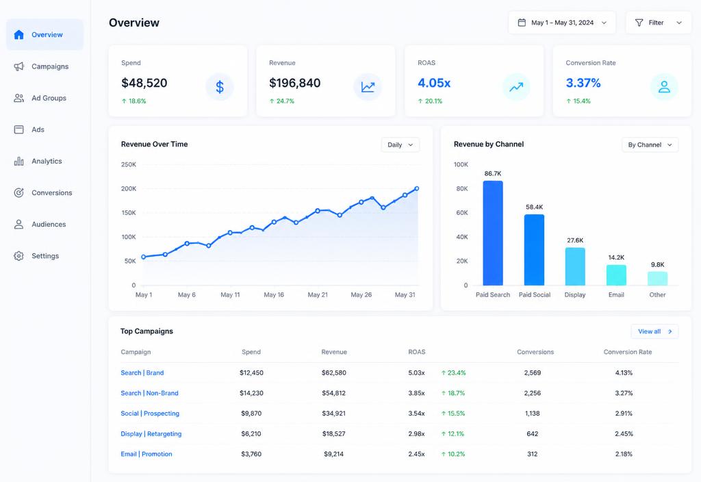Image resolution: width=701 pixels, height=482 pixels.
Task: Click the 2,569 conversions cell
Action: coord(533,372)
